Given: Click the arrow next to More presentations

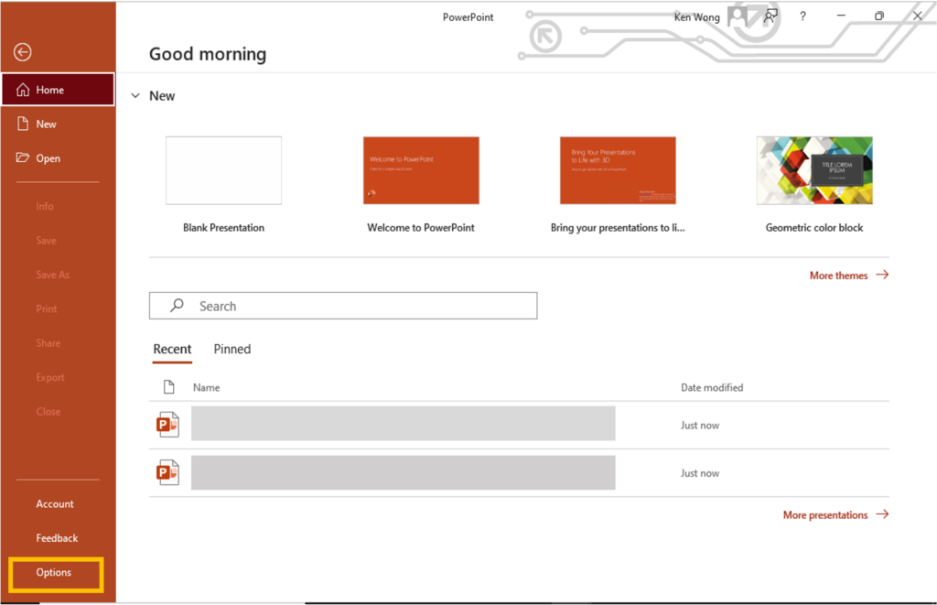Looking at the screenshot, I should [882, 514].
